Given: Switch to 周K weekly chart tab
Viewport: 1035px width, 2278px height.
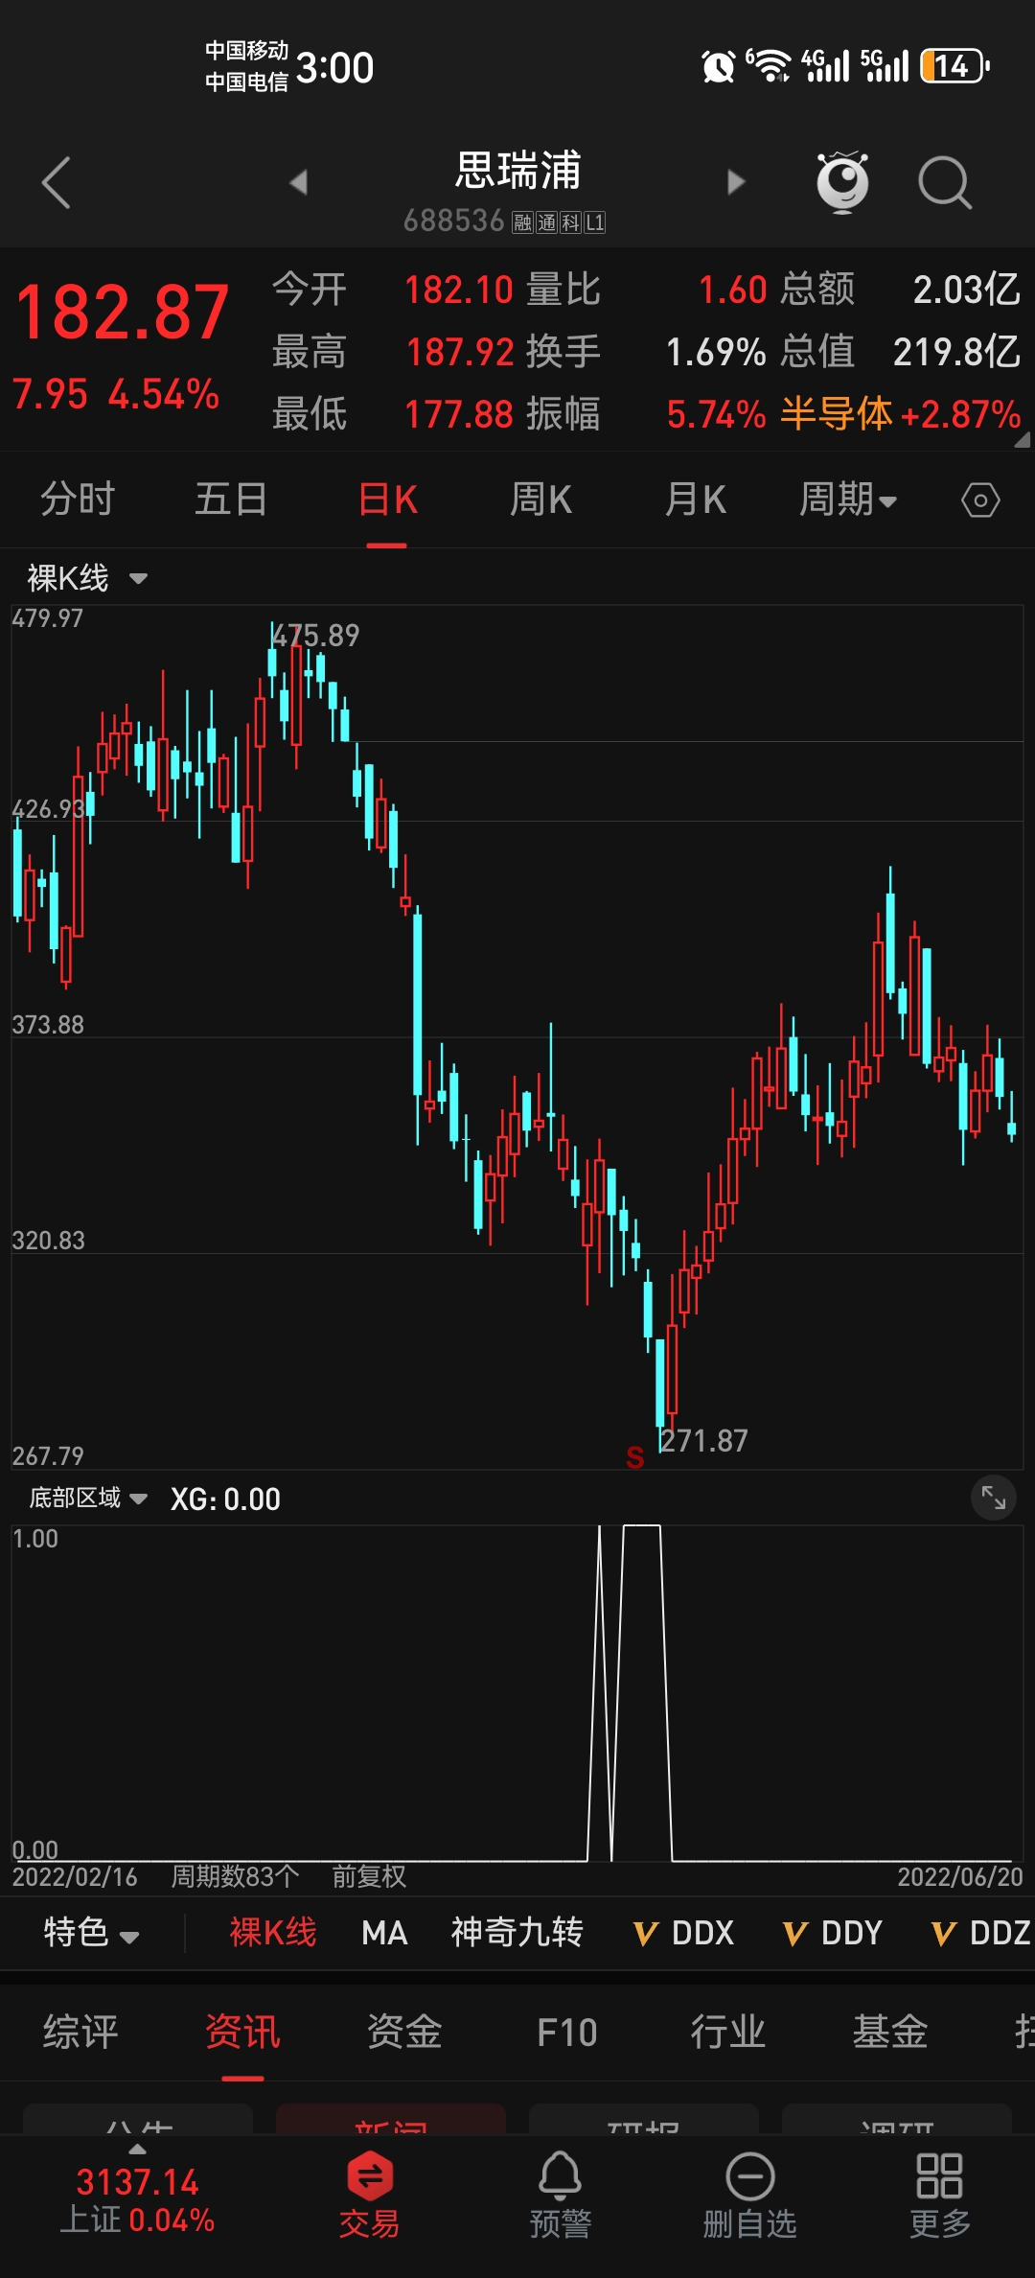Looking at the screenshot, I should point(540,500).
